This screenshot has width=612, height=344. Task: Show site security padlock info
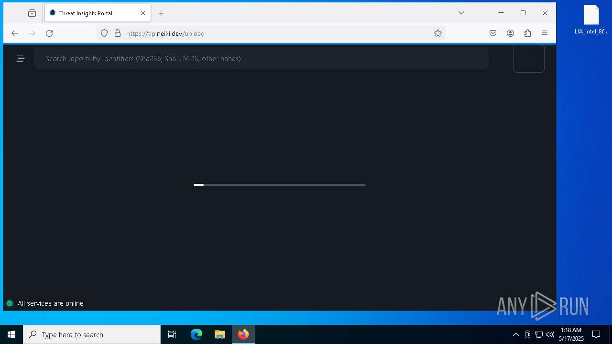tap(118, 33)
